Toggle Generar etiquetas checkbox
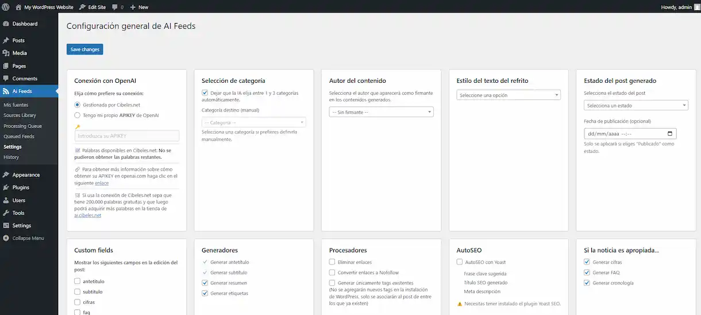Screen dimensions: 701x315 205,293
